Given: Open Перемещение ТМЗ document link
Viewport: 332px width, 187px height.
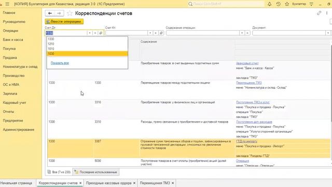Looking at the screenshot, I should coord(249,83).
